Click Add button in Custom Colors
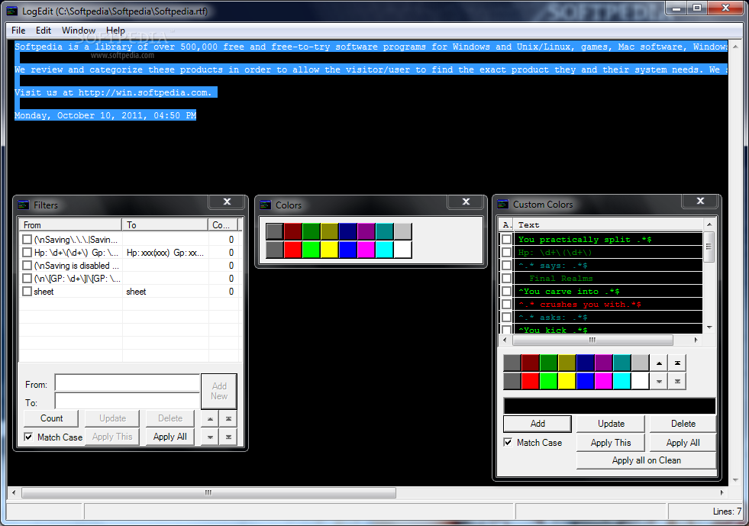Image resolution: width=749 pixels, height=526 pixels. click(x=538, y=424)
